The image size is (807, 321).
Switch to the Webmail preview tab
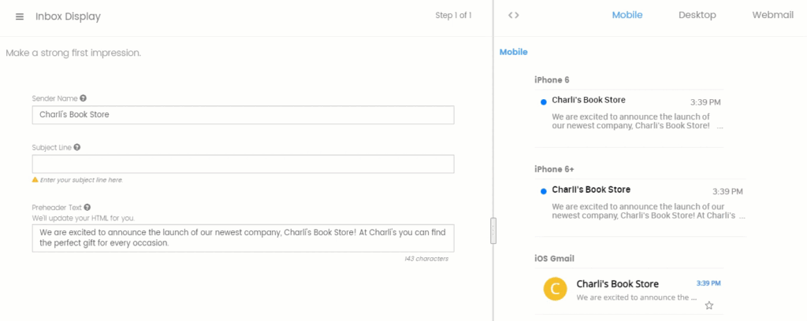(772, 16)
